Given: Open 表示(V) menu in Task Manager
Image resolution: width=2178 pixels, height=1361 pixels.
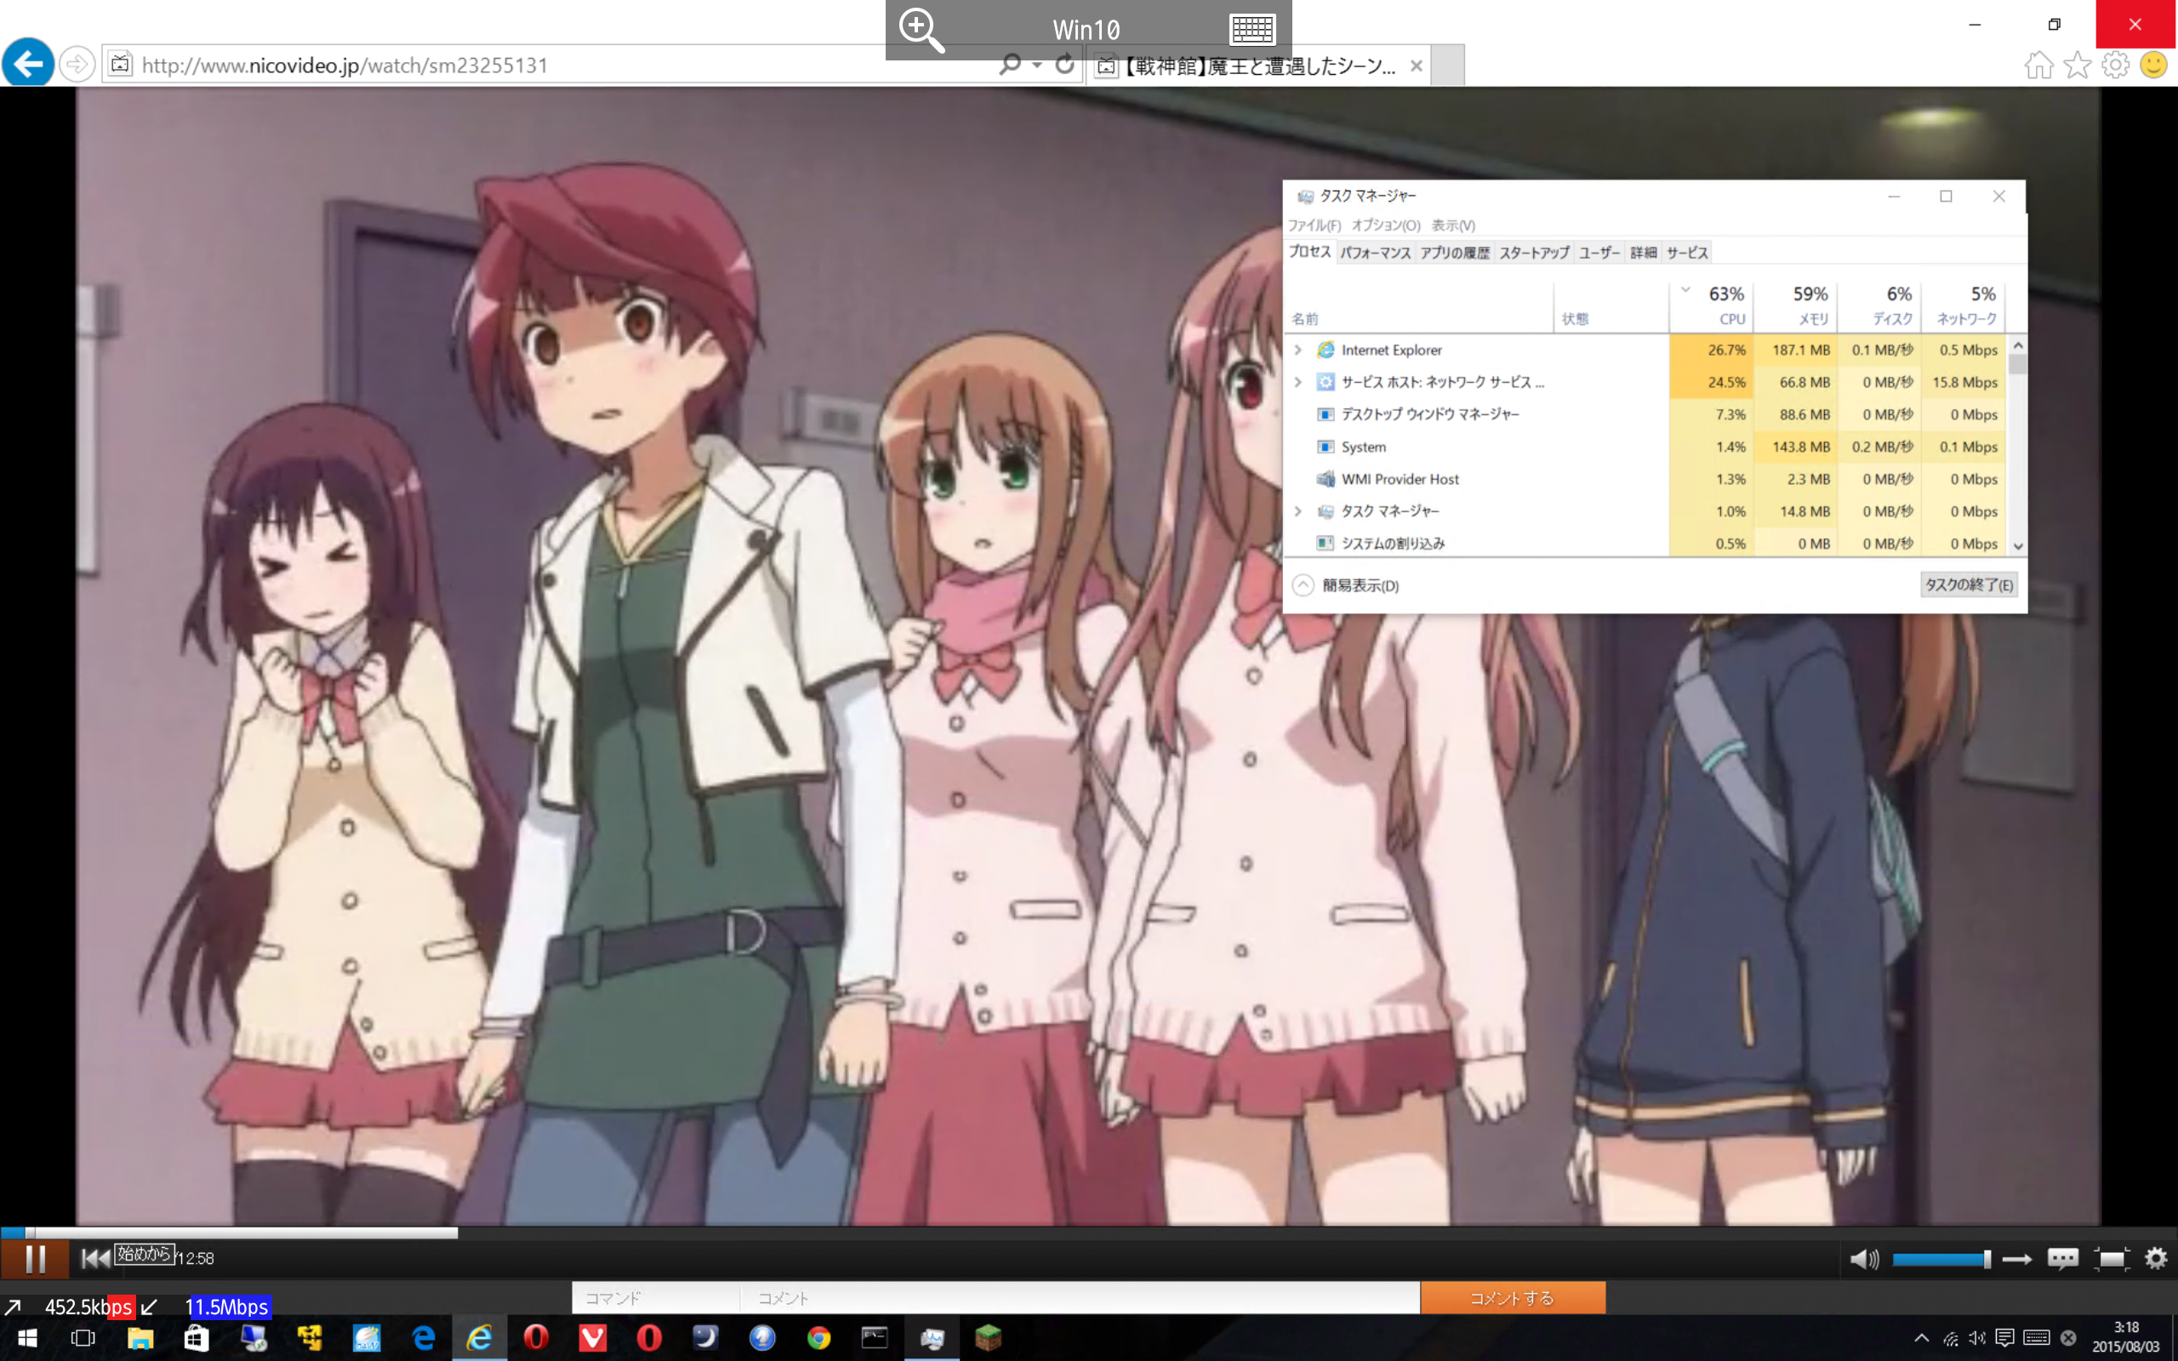Looking at the screenshot, I should pyautogui.click(x=1453, y=225).
